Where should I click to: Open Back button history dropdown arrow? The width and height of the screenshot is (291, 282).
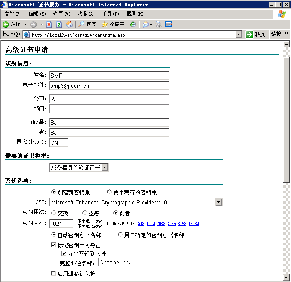(x=26, y=24)
